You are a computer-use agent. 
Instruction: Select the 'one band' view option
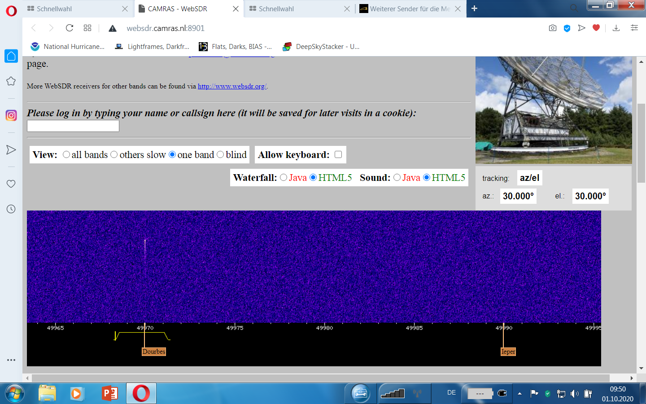click(172, 154)
